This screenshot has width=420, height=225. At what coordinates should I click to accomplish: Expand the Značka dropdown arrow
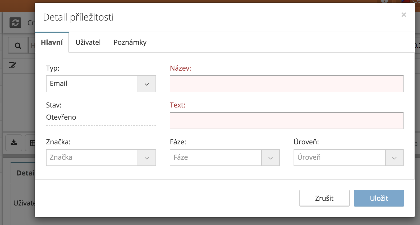pyautogui.click(x=147, y=158)
